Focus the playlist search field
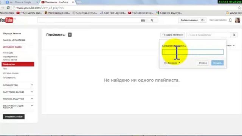The image size is (242, 136). coord(209,35)
